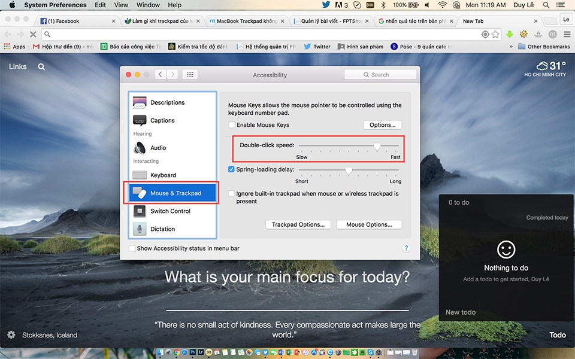The image size is (575, 359).
Task: Check Ignore built-in trackpad option
Action: point(231,193)
